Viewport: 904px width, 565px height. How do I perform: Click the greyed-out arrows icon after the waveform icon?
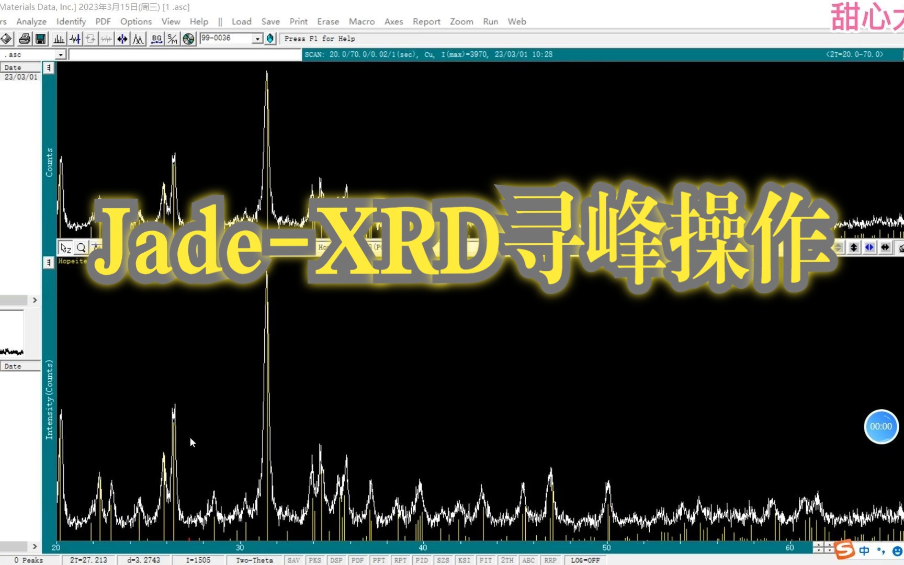(x=91, y=39)
